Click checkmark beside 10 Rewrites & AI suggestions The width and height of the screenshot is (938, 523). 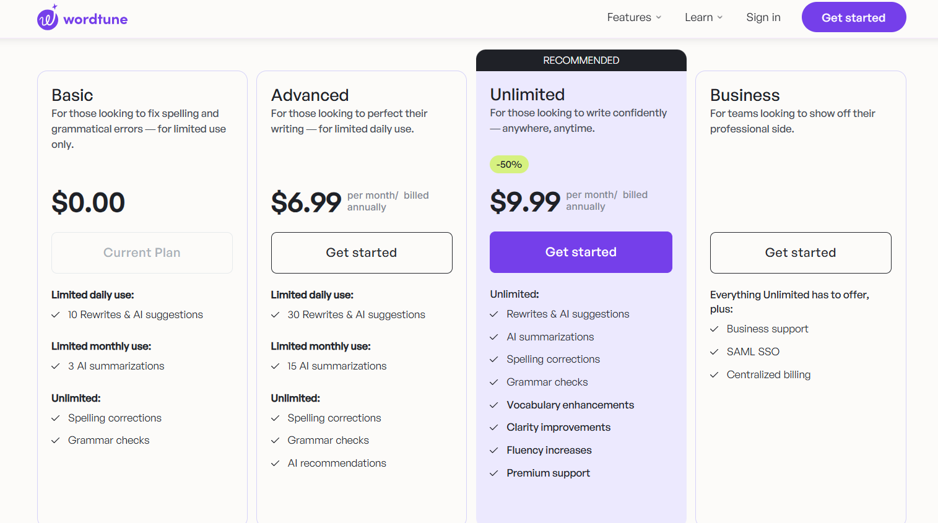56,315
